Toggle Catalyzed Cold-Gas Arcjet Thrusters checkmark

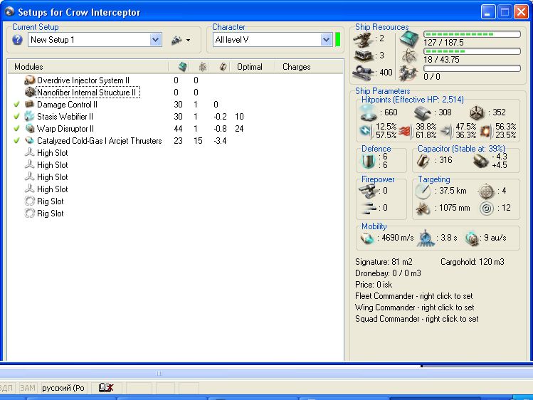point(16,141)
